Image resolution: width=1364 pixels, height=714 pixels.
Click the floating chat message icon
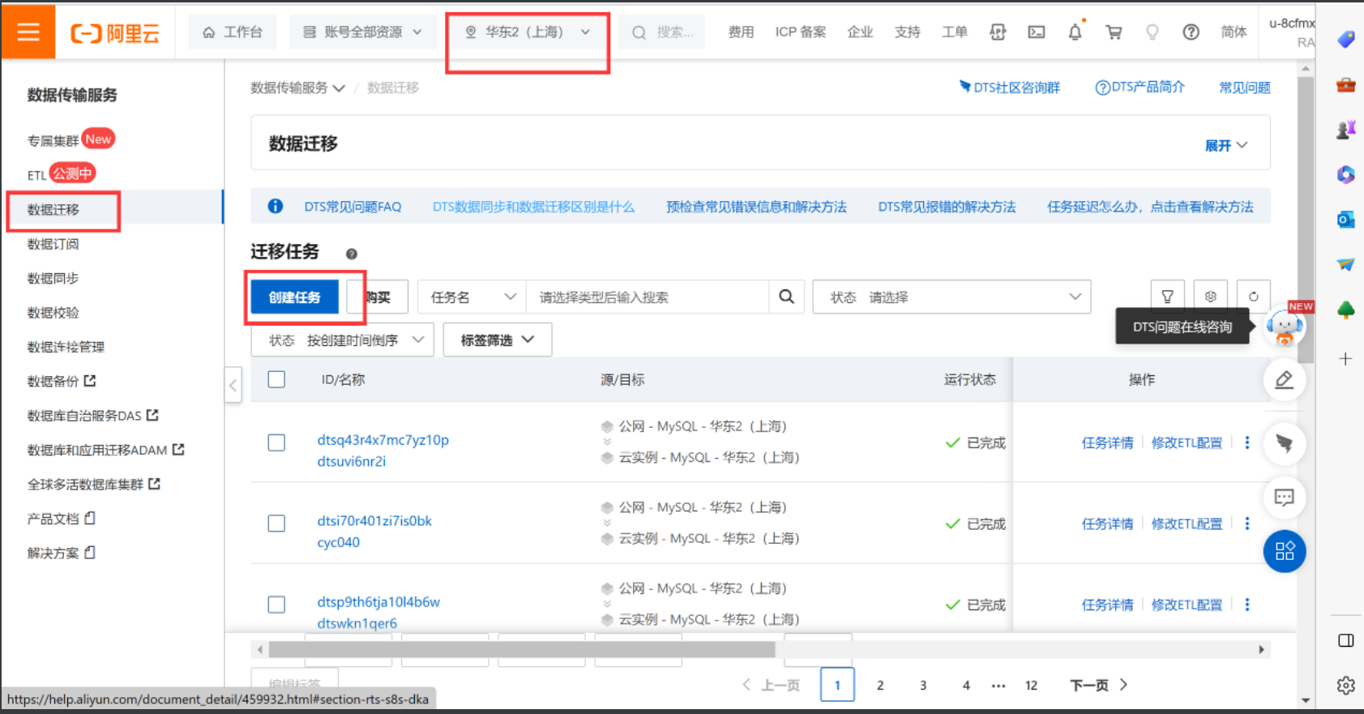pyautogui.click(x=1285, y=497)
